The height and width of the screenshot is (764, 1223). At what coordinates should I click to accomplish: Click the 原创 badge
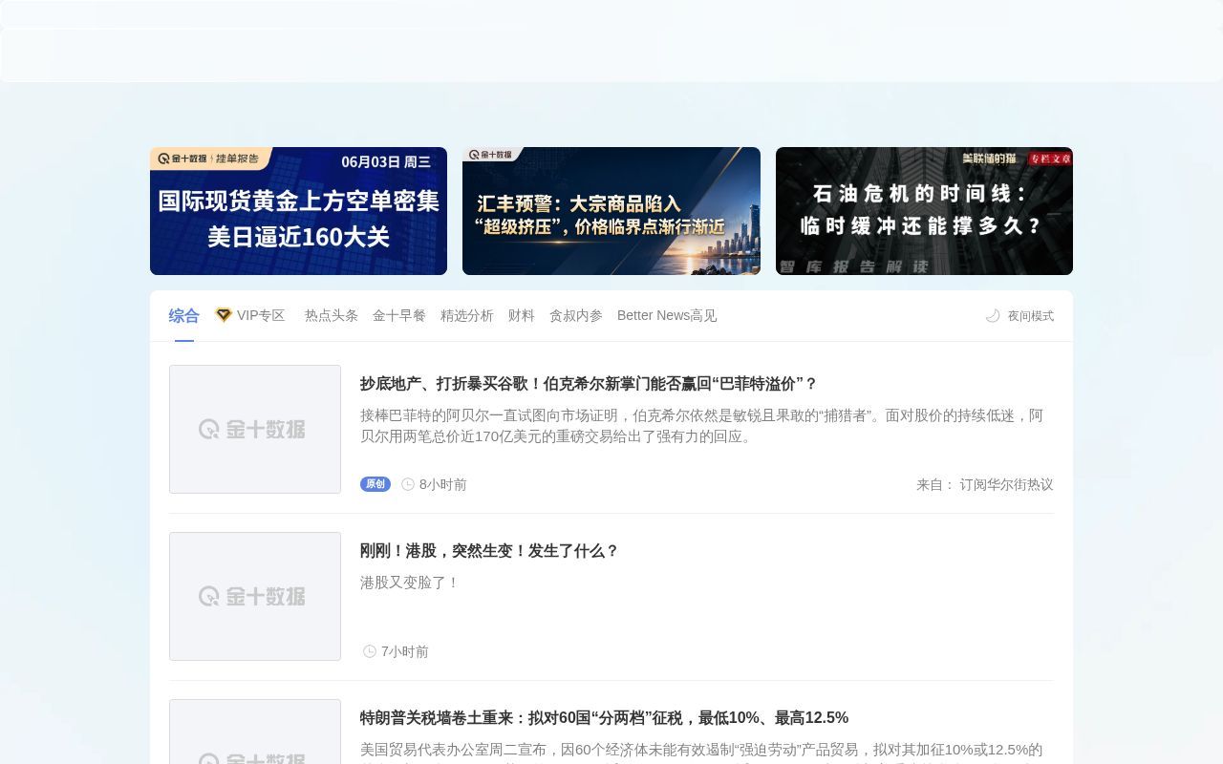click(x=375, y=484)
